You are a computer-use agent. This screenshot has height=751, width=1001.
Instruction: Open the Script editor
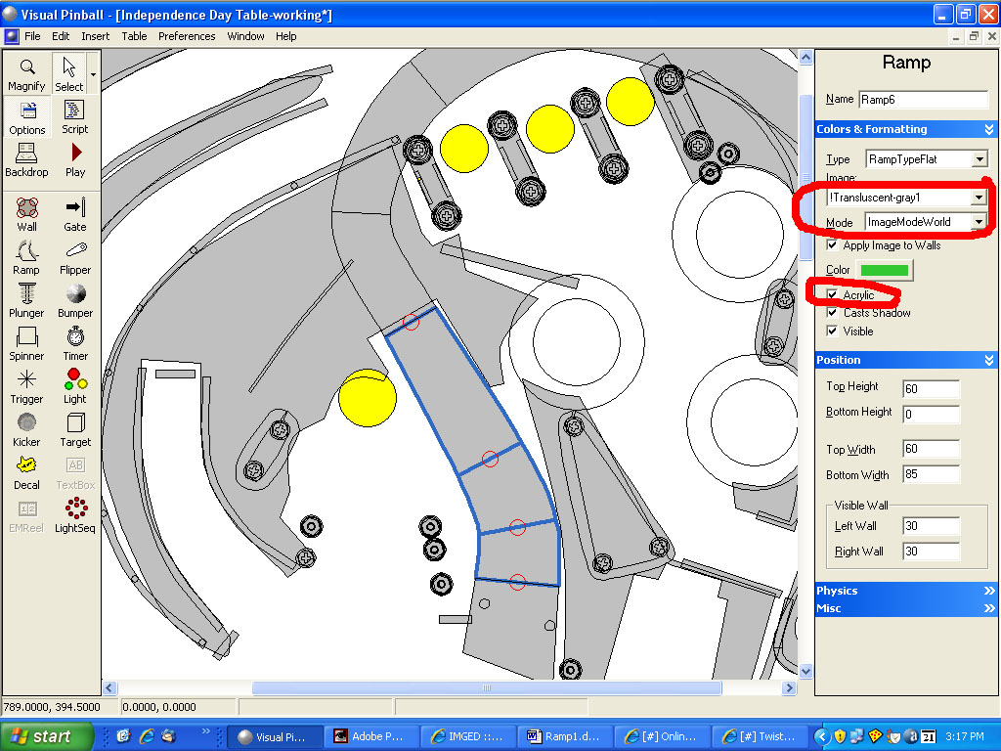pos(75,116)
